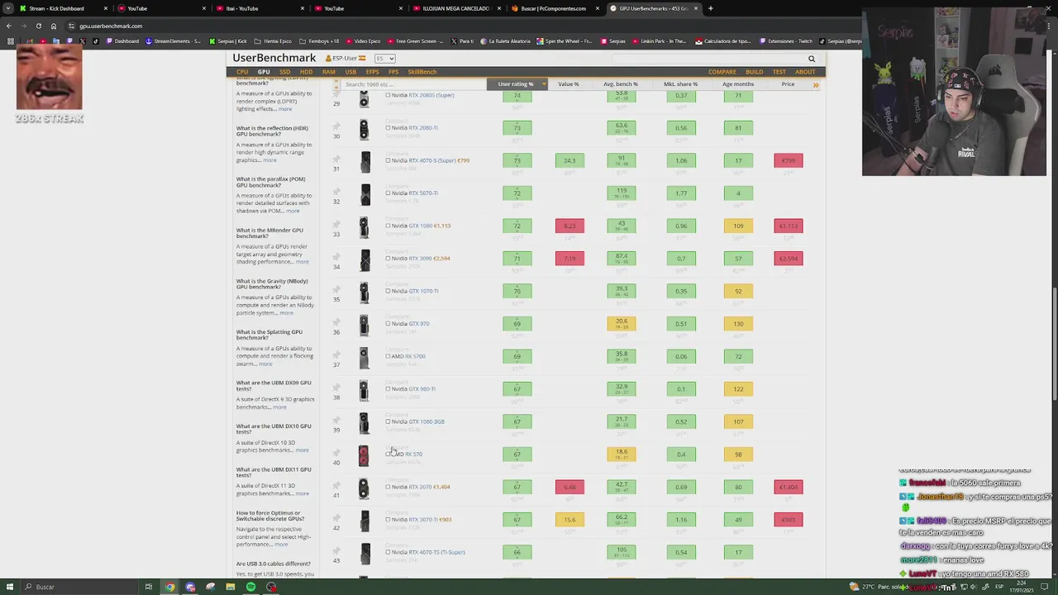Open Windows Start menu
Viewport: 1058px width, 595px height.
[x=9, y=587]
